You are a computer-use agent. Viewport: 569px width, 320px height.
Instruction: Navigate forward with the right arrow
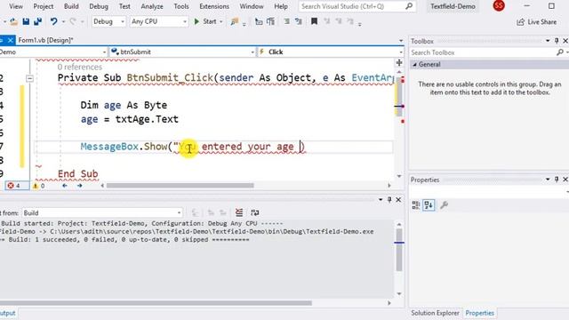79,186
